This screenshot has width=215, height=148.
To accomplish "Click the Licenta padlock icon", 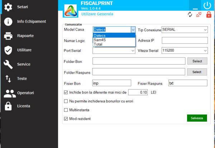I will [x=8, y=106].
